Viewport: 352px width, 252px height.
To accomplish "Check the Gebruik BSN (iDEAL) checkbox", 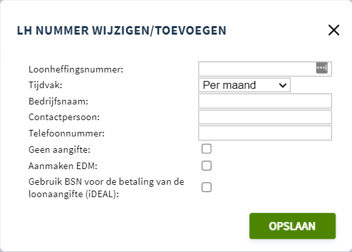I will [206, 187].
